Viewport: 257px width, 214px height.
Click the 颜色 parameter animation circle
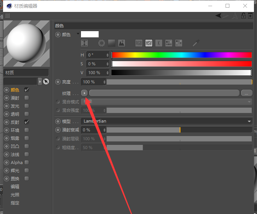58,35
